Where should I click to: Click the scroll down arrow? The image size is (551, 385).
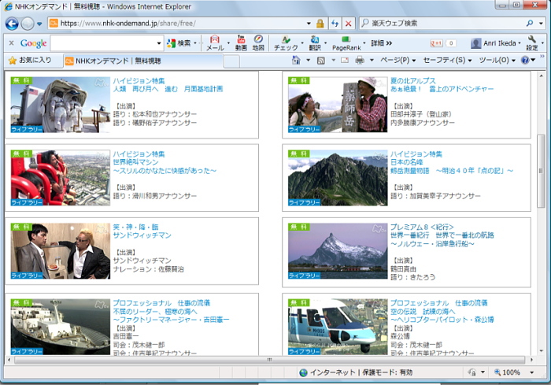pyautogui.click(x=541, y=351)
